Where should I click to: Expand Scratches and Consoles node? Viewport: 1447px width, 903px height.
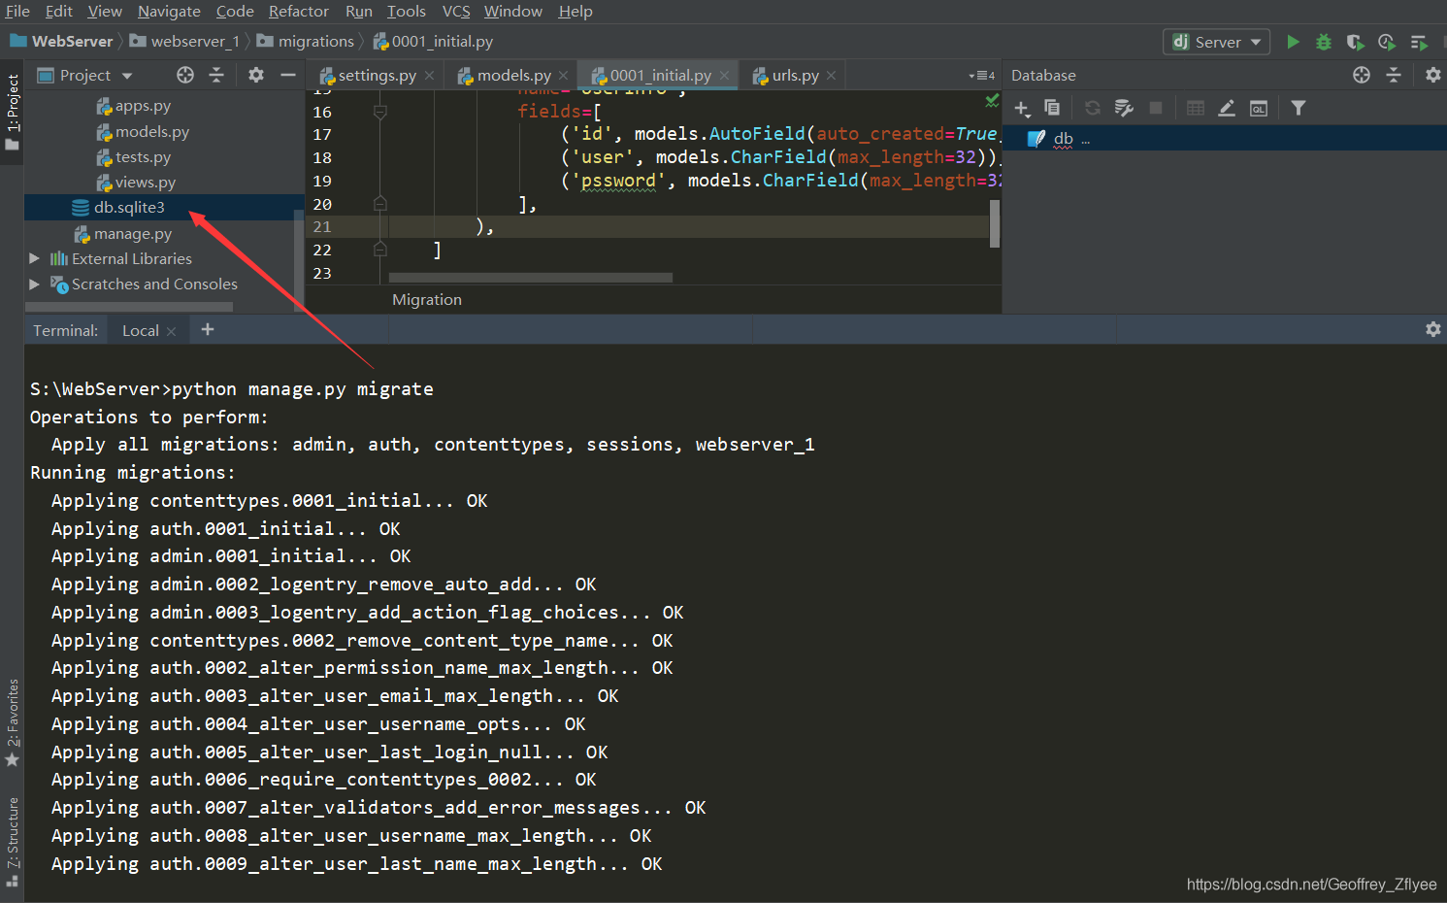coord(34,284)
